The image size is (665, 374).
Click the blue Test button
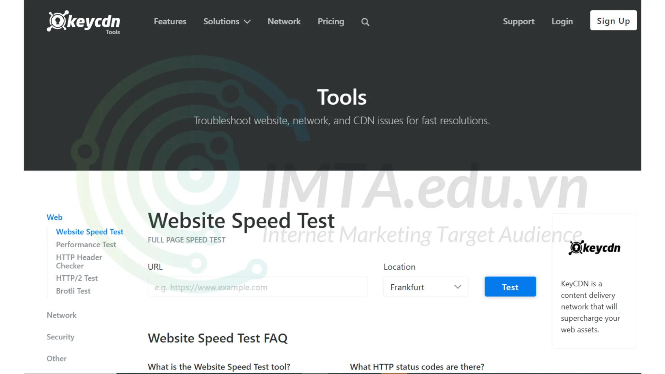point(510,287)
